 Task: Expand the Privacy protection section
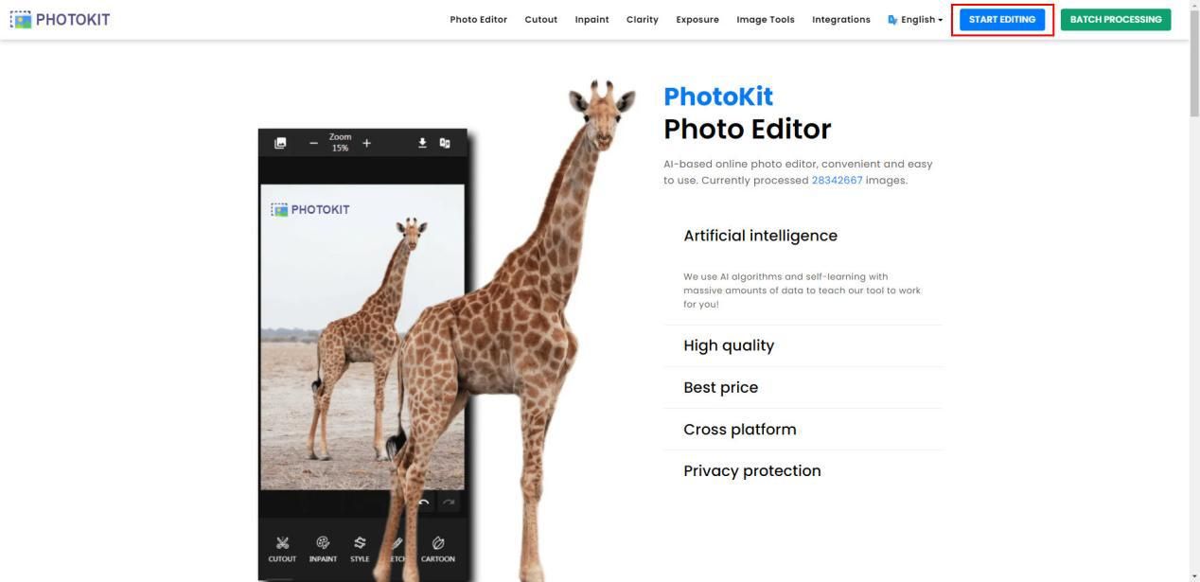click(803, 470)
